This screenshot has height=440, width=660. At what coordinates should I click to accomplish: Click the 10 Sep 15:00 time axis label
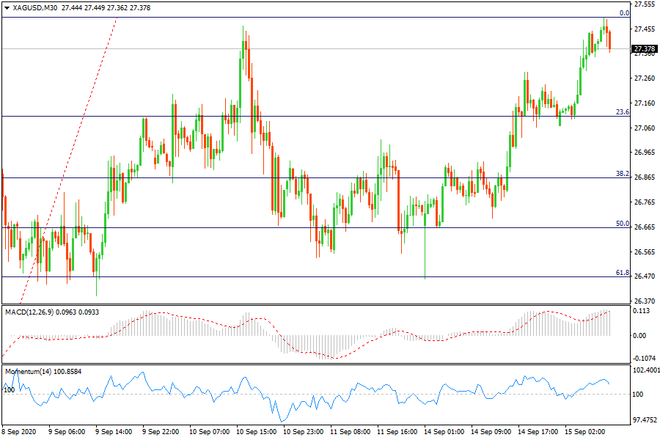click(257, 433)
